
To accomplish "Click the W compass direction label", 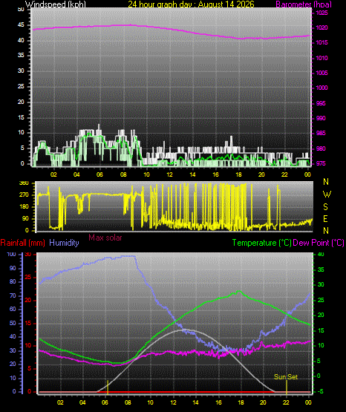I will (327, 194).
